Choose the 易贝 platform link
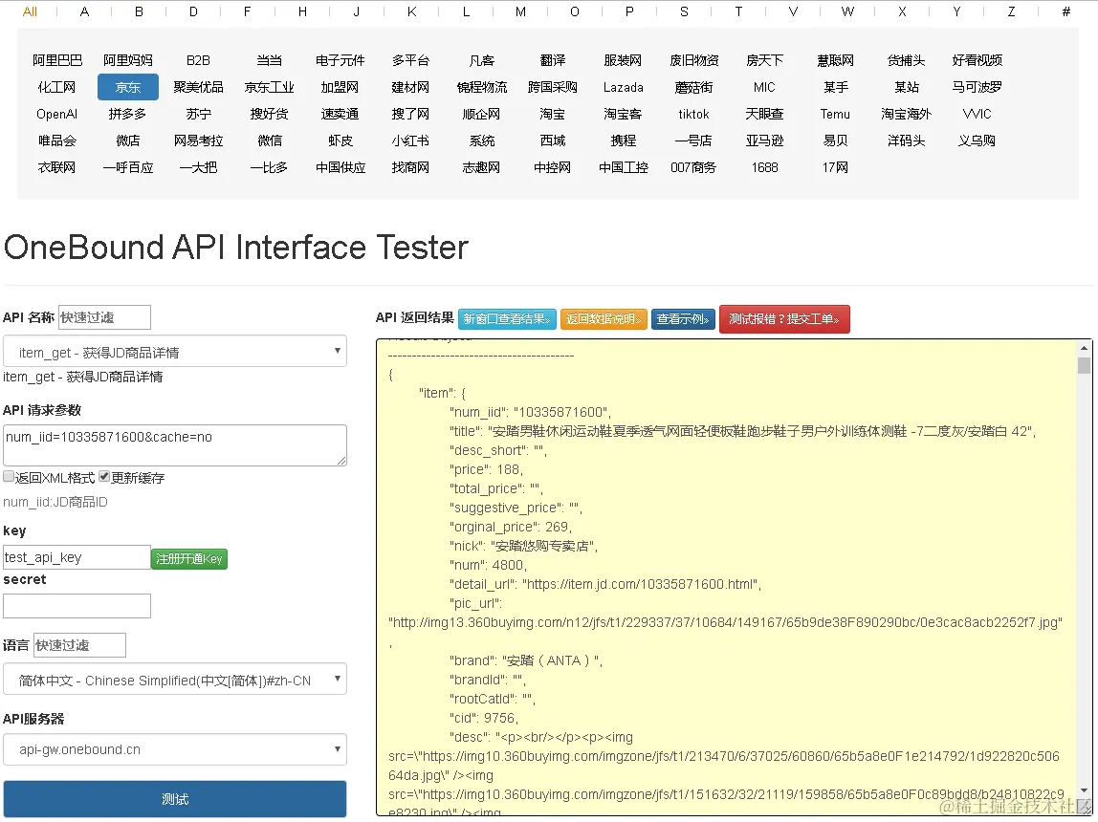The width and height of the screenshot is (1098, 822). coord(835,140)
